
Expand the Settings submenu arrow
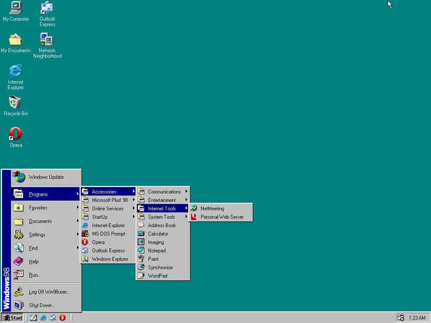78,234
